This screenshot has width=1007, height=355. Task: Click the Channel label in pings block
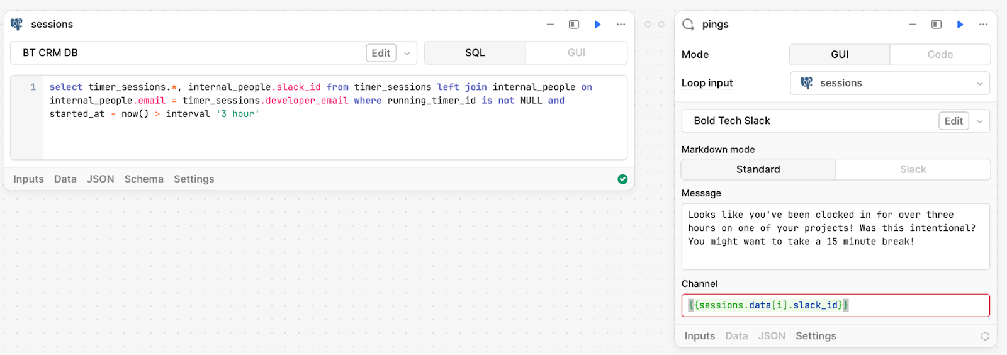(699, 284)
